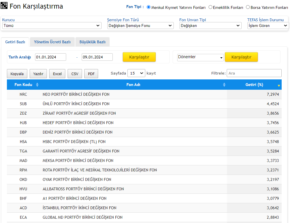Image resolution: width=290 pixels, height=223 pixels.
Task: Click DENİZ PORTFÖY BİRİNCİ DEĞİŞKEN FON
Action: pos(77,132)
